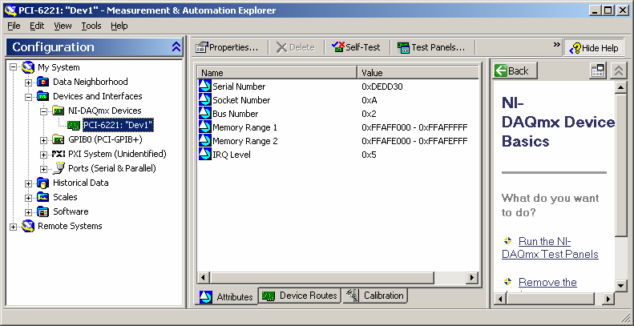Expand the PXI System node
Image resolution: width=634 pixels, height=326 pixels.
pyautogui.click(x=43, y=155)
